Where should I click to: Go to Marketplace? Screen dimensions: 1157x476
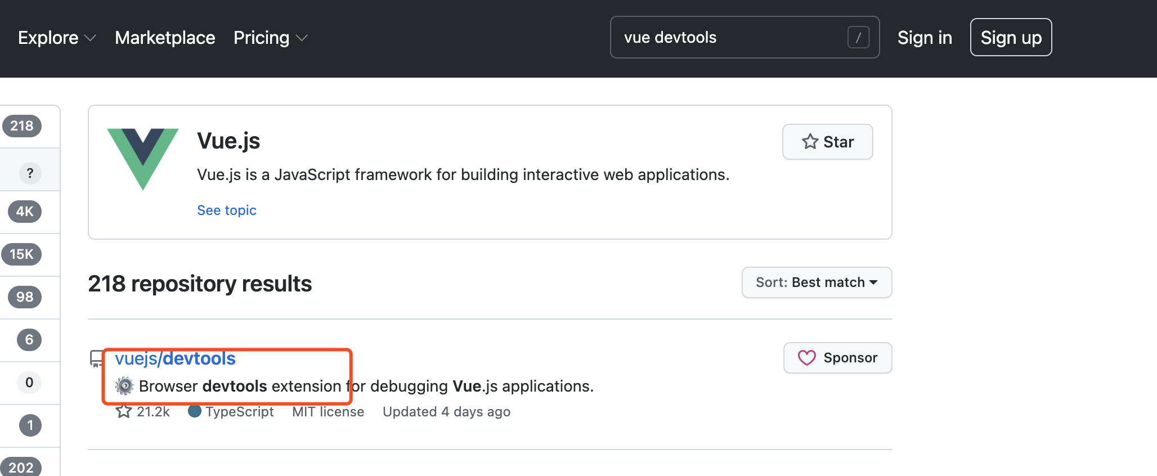[x=165, y=38]
